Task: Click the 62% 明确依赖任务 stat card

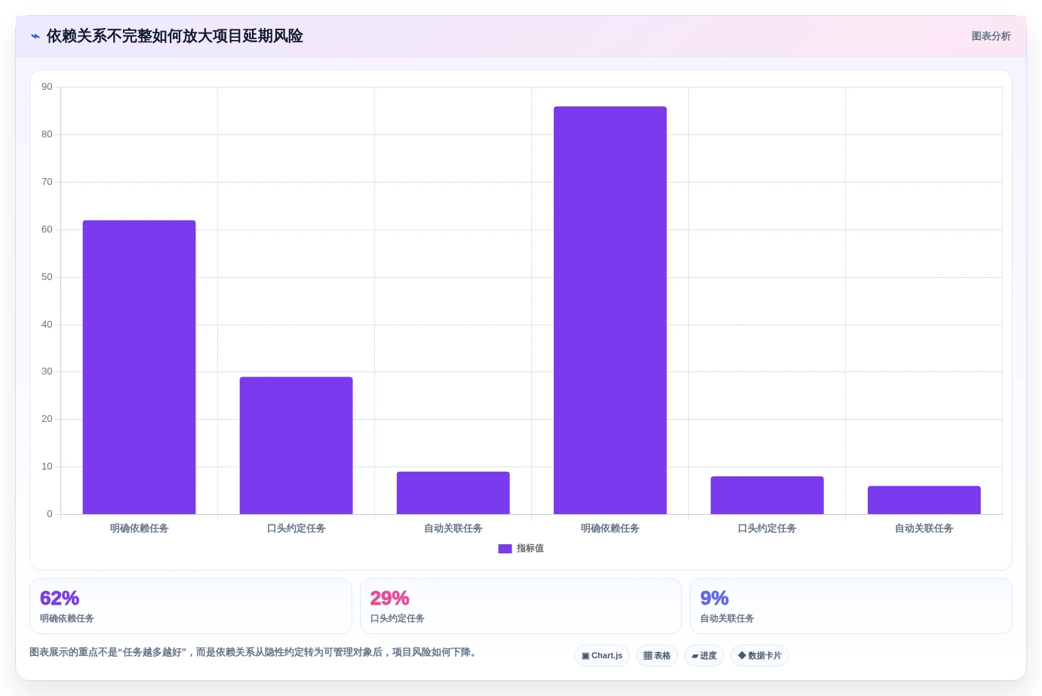Action: pos(191,606)
